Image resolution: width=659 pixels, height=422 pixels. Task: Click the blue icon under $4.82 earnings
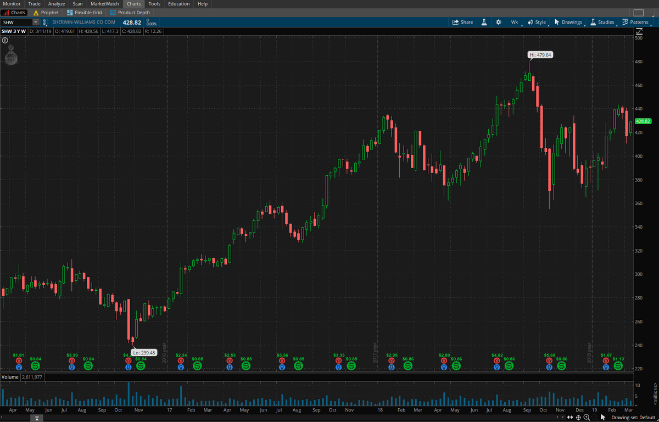click(497, 367)
